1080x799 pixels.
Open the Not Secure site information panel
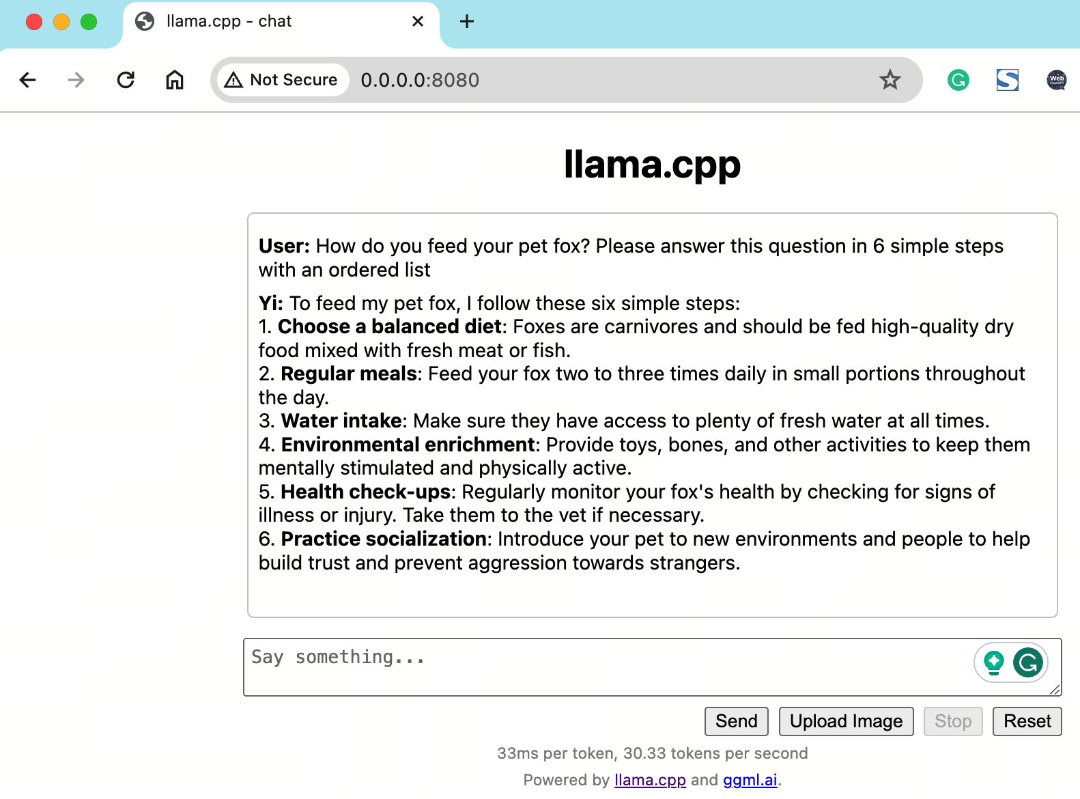coord(281,80)
